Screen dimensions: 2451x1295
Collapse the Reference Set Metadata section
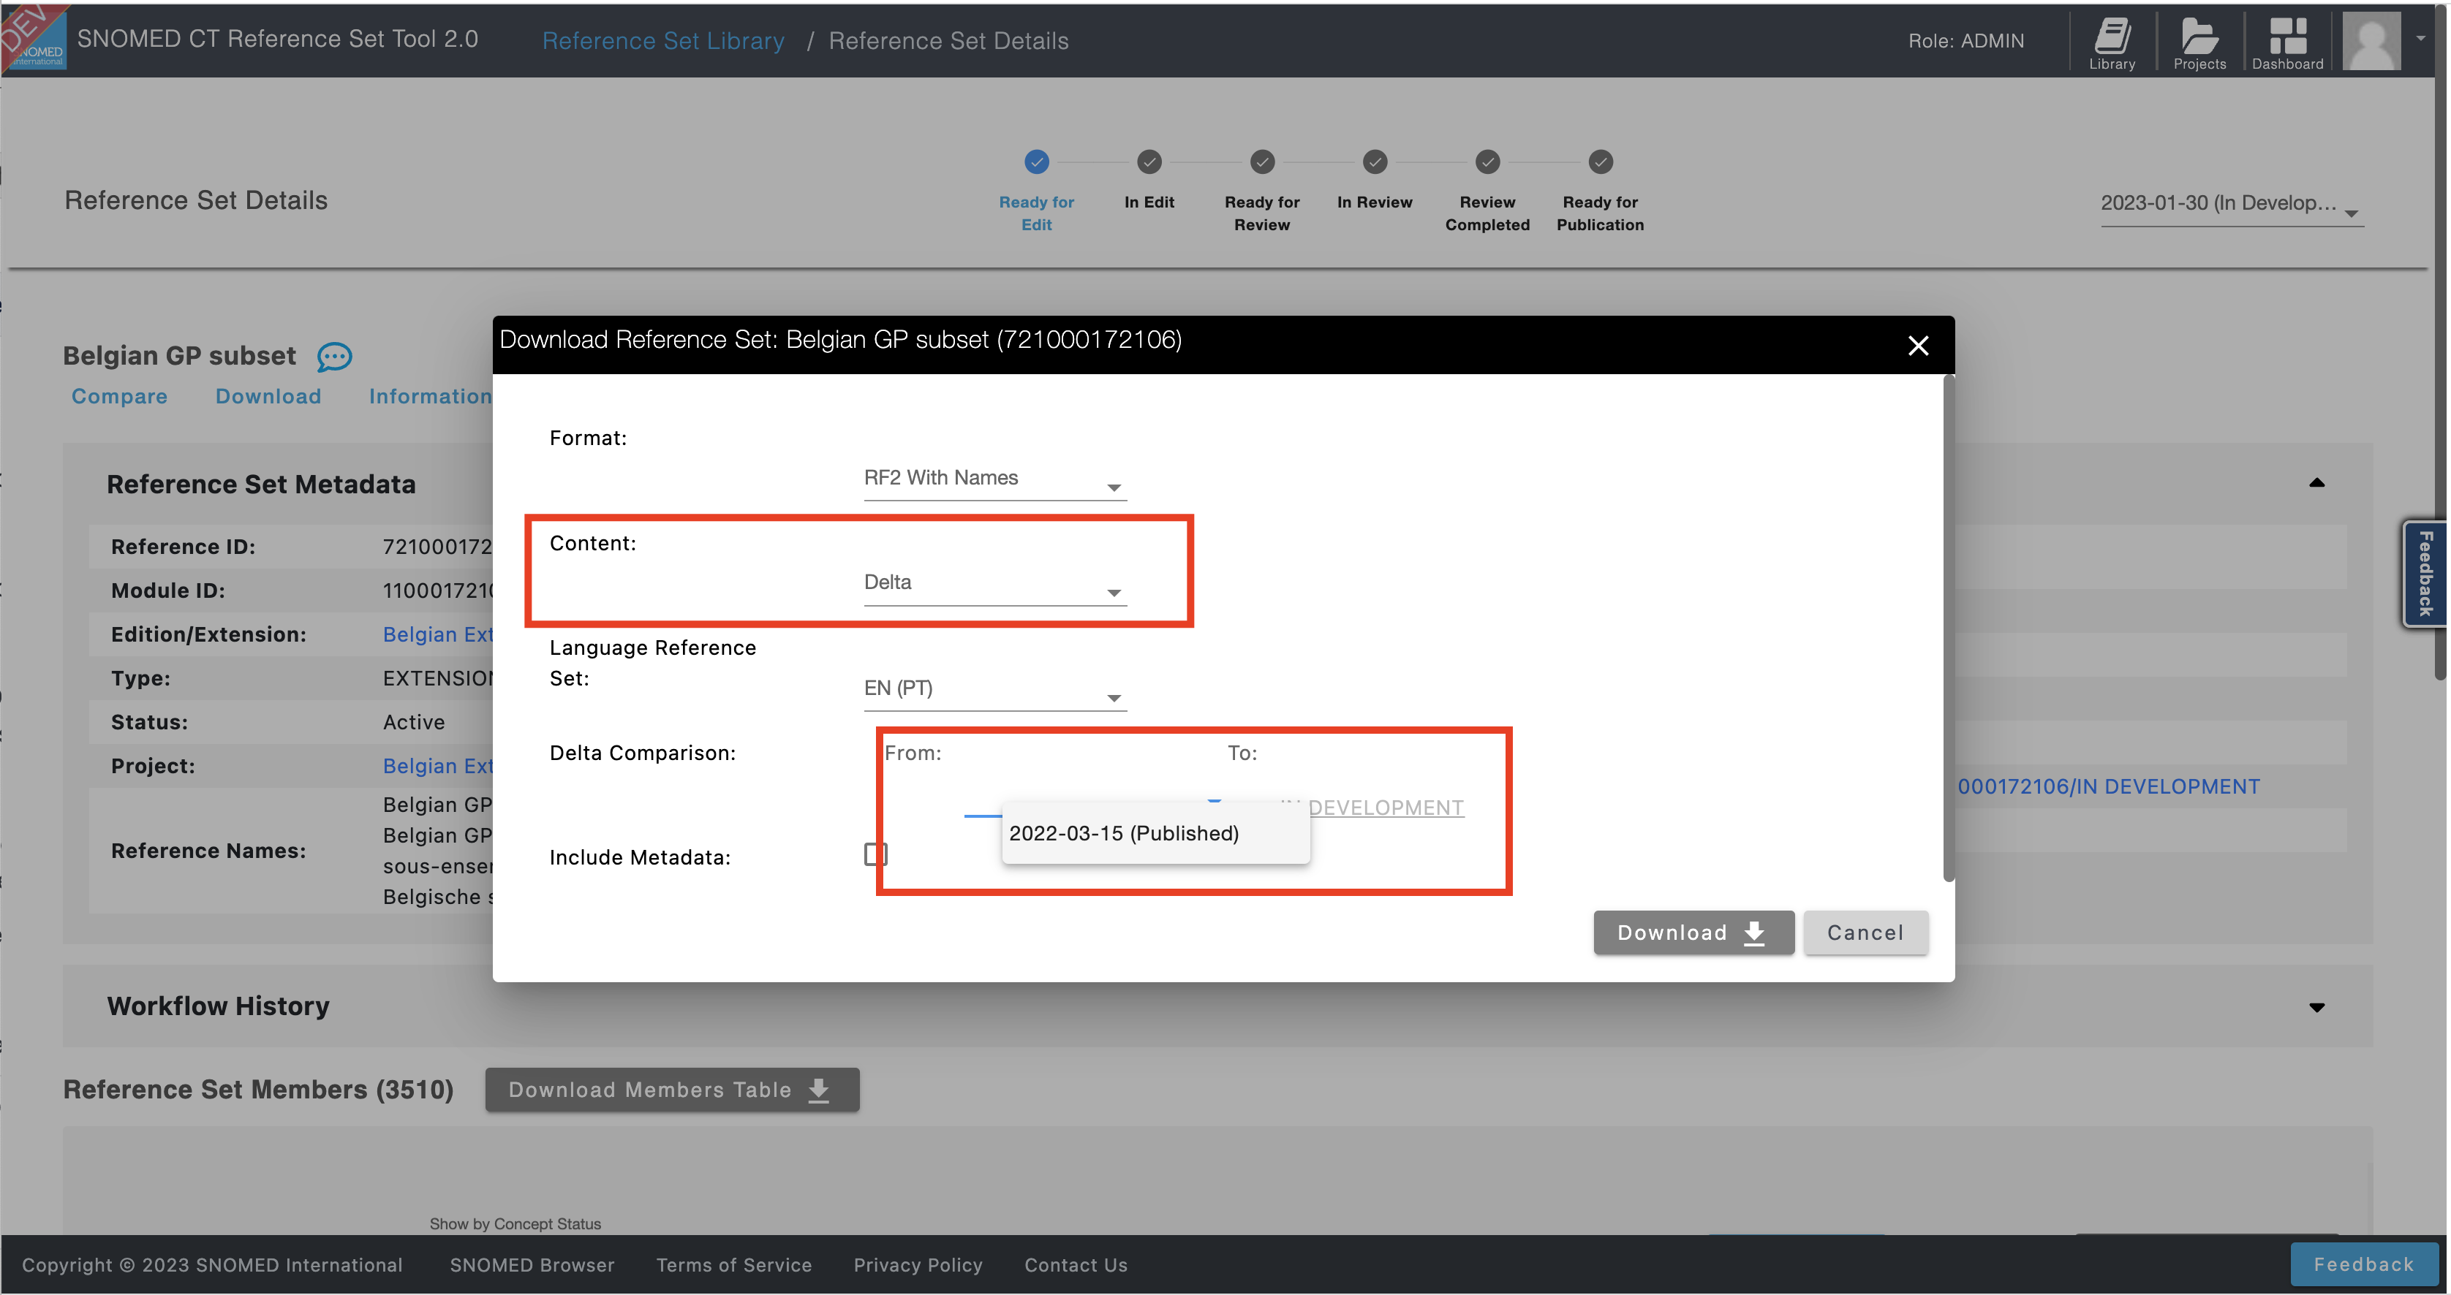tap(2317, 483)
